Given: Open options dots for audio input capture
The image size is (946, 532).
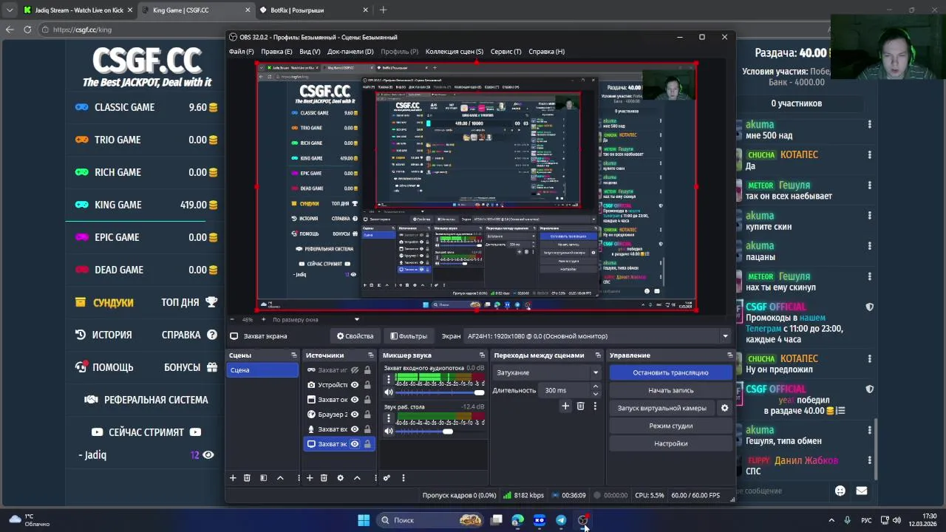Looking at the screenshot, I should (x=389, y=378).
